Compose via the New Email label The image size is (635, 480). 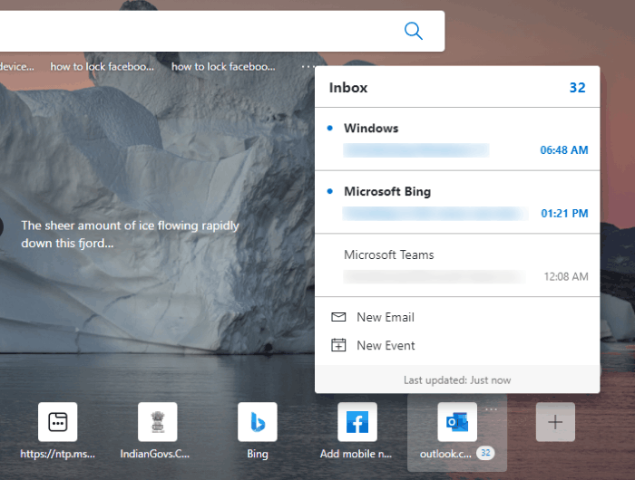(386, 318)
